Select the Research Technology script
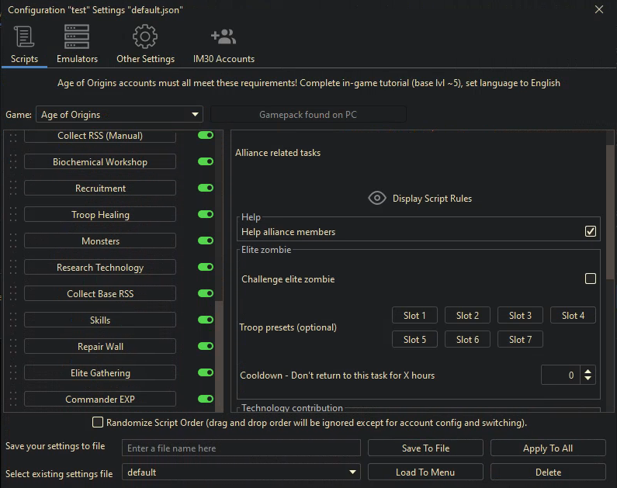617x488 pixels. (x=100, y=268)
